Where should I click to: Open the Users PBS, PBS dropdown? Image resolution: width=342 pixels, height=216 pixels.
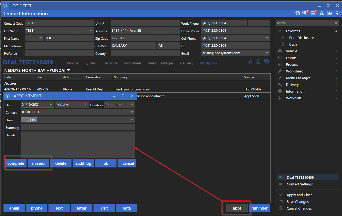[x=132, y=120]
